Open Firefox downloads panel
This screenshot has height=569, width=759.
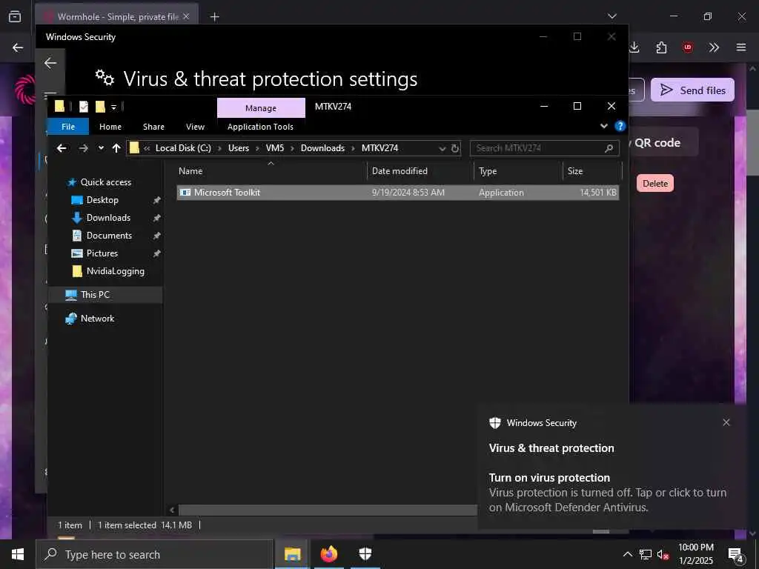[634, 47]
